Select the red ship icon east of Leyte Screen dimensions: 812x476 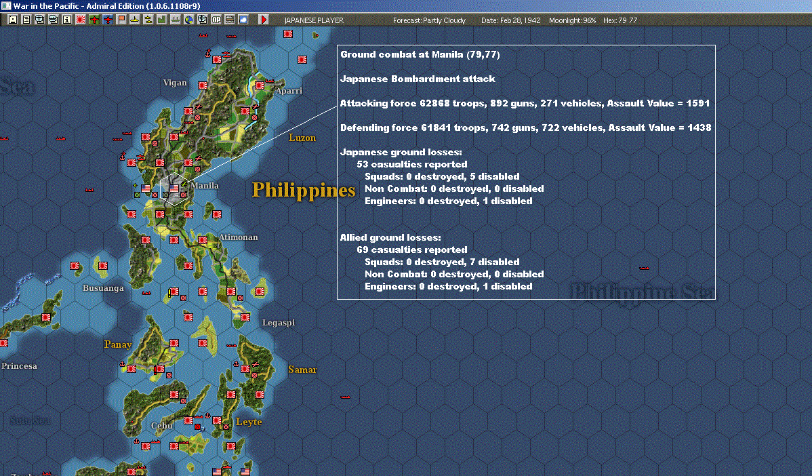345,397
